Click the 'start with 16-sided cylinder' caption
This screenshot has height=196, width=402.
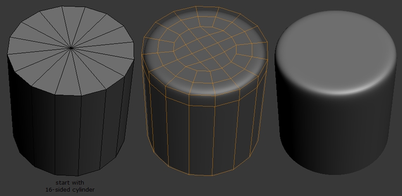tap(70, 186)
